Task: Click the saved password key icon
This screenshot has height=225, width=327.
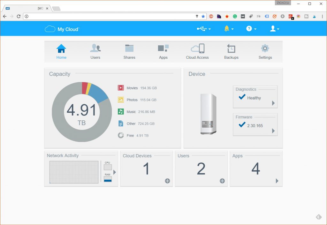Action: click(x=197, y=16)
